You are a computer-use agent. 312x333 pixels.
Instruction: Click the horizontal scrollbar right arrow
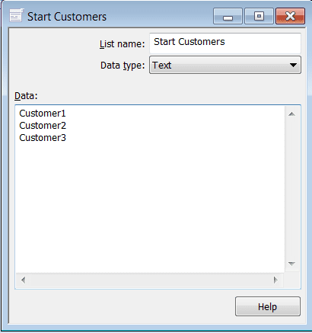point(275,280)
